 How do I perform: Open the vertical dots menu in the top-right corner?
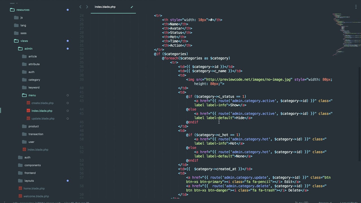(x=356, y=7)
